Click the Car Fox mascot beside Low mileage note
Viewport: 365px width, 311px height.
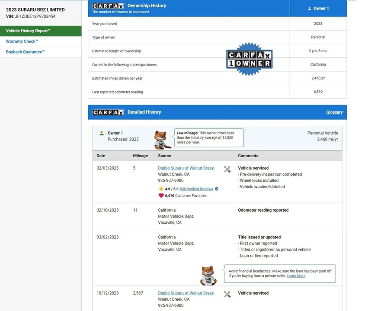click(x=162, y=140)
